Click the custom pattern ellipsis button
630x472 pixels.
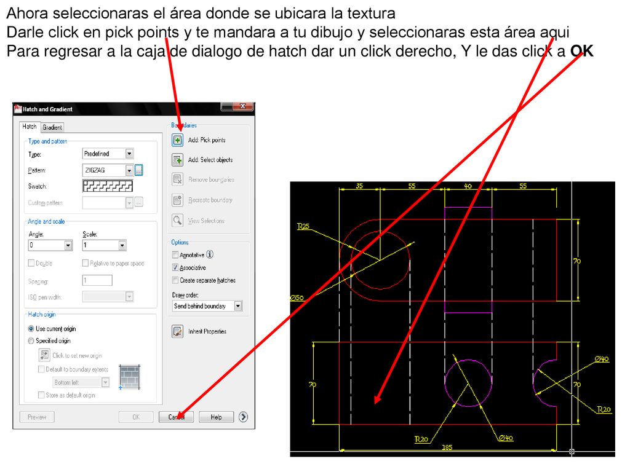[138, 203]
